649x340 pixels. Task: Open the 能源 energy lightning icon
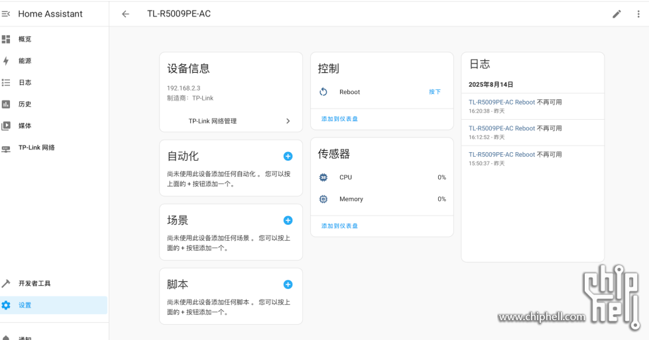click(6, 61)
